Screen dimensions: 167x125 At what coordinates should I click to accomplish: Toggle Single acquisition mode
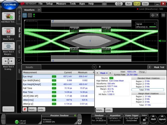coord(137,4)
